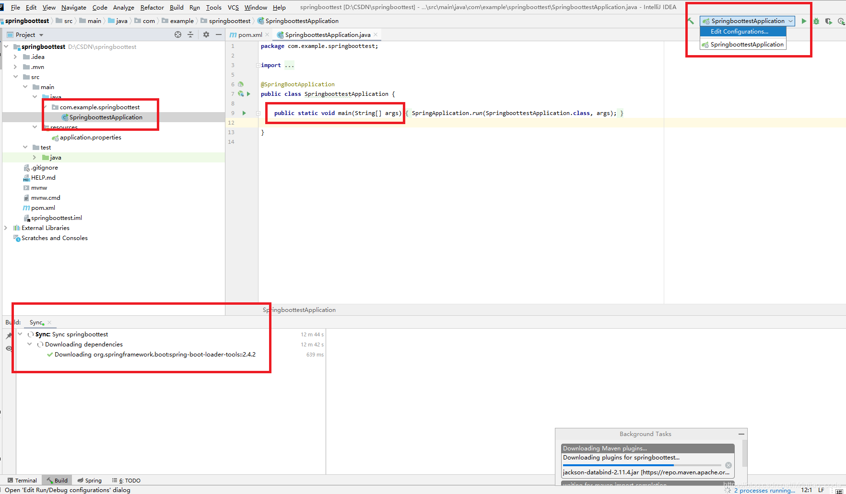846x494 pixels.
Task: Collapse the main folder
Action: pyautogui.click(x=25, y=87)
